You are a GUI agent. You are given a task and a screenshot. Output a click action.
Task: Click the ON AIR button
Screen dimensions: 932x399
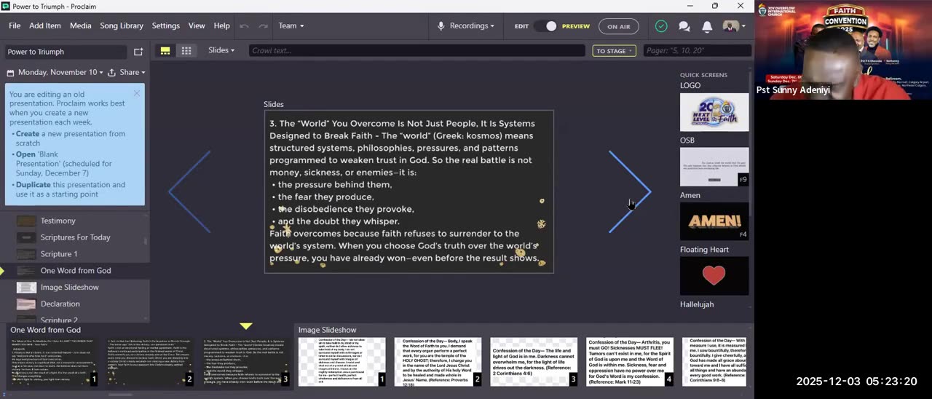pos(619,26)
